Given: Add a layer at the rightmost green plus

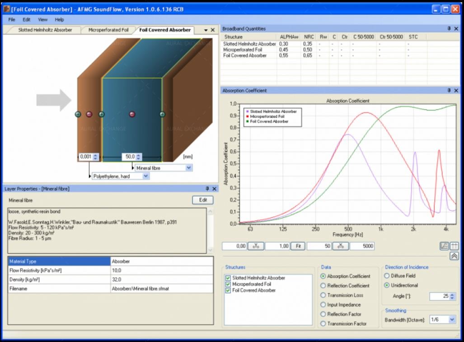Looking at the screenshot, I should point(162,114).
